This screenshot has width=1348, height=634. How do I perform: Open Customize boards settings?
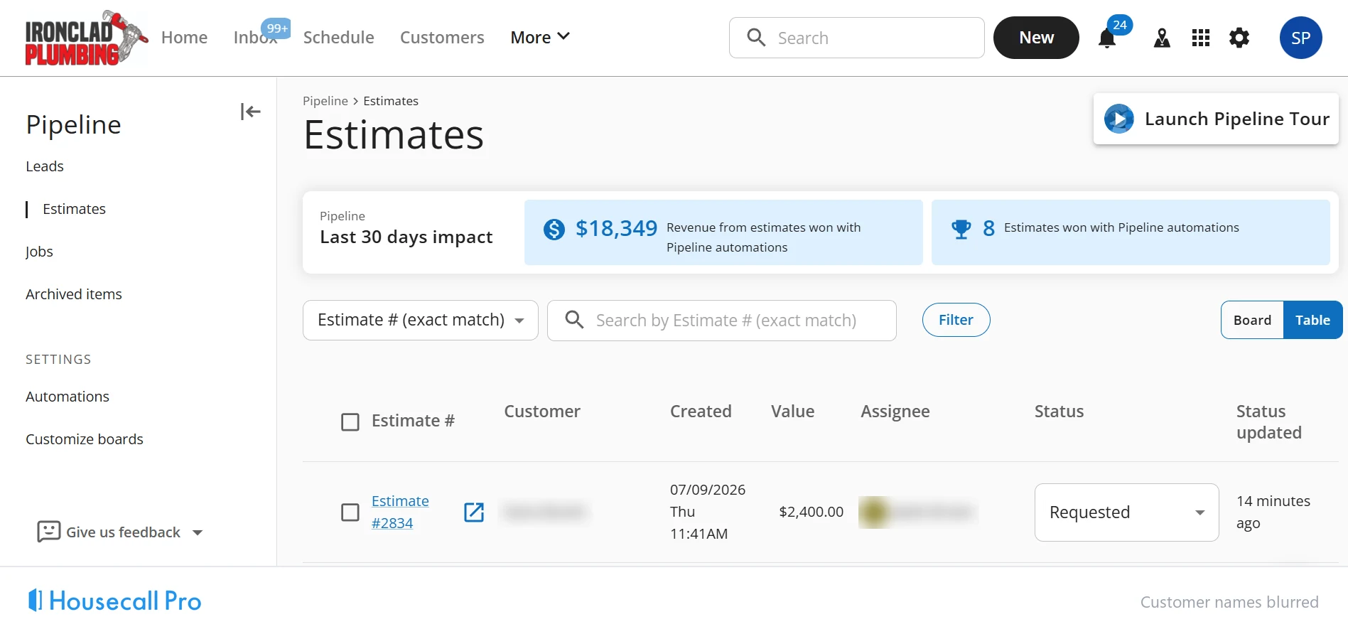click(x=85, y=439)
